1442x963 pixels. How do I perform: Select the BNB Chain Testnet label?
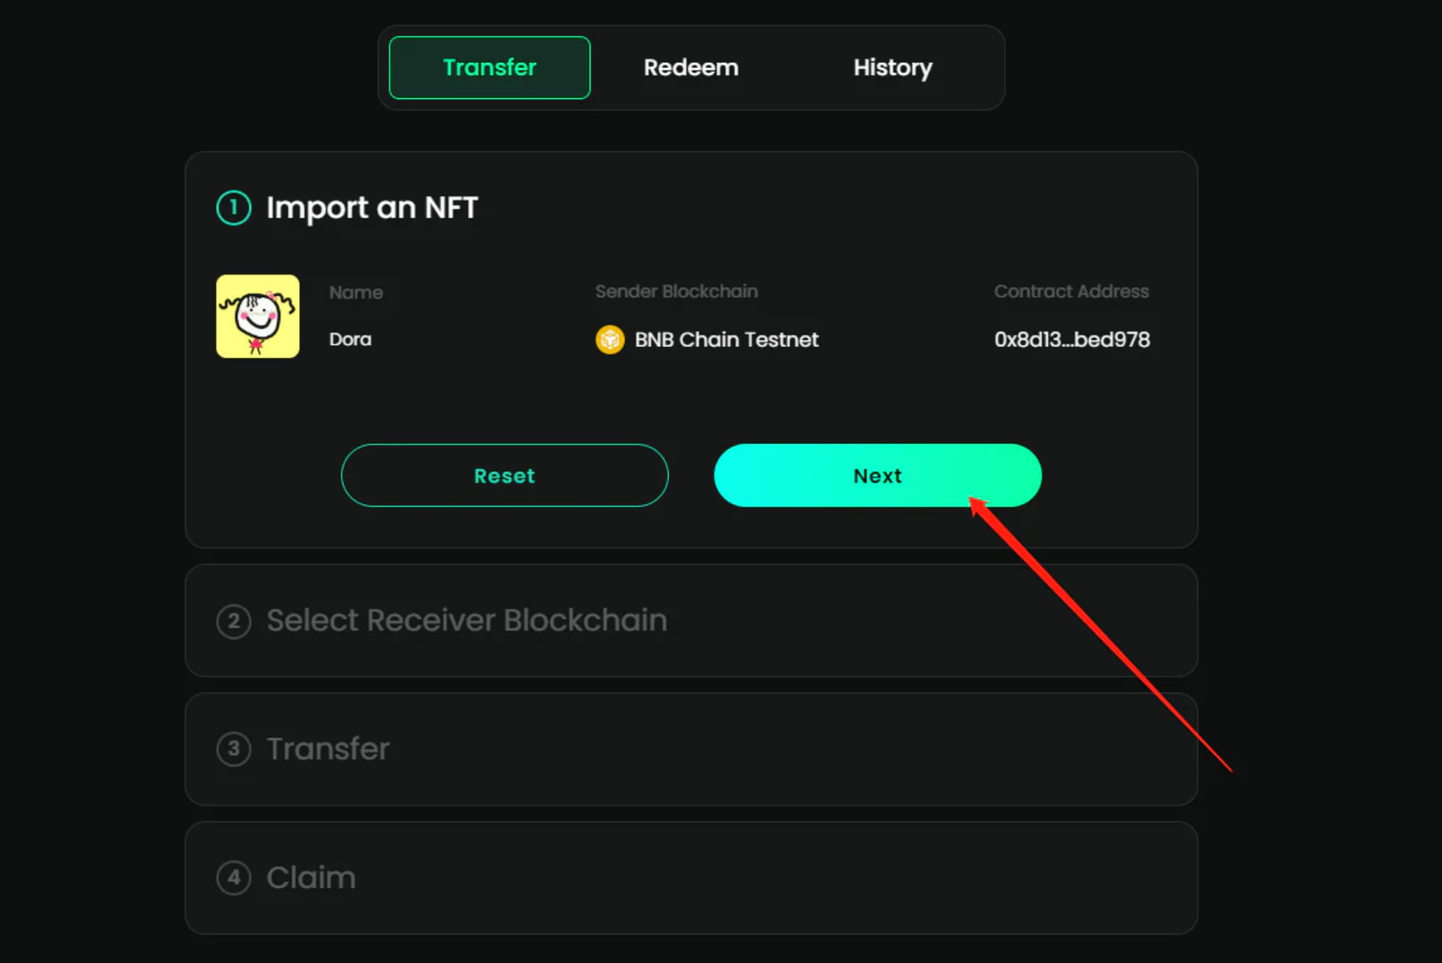click(x=726, y=340)
